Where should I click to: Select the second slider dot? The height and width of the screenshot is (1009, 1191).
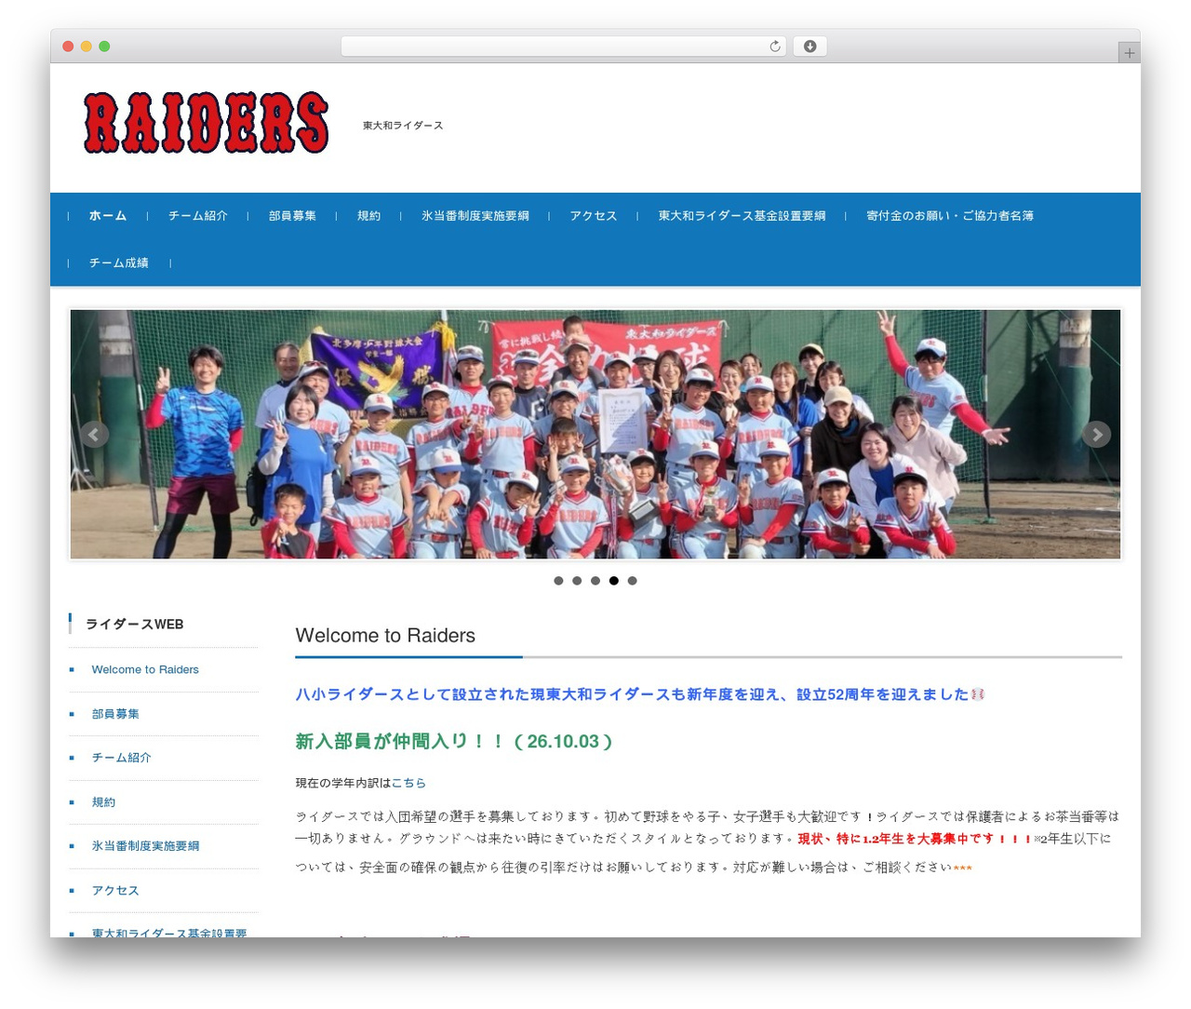tap(577, 581)
